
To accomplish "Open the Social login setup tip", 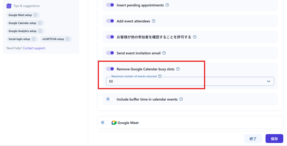I will tap(22, 39).
